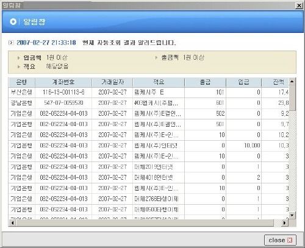Click the 입금액 filter label
The image size is (305, 248).
pos(32,58)
